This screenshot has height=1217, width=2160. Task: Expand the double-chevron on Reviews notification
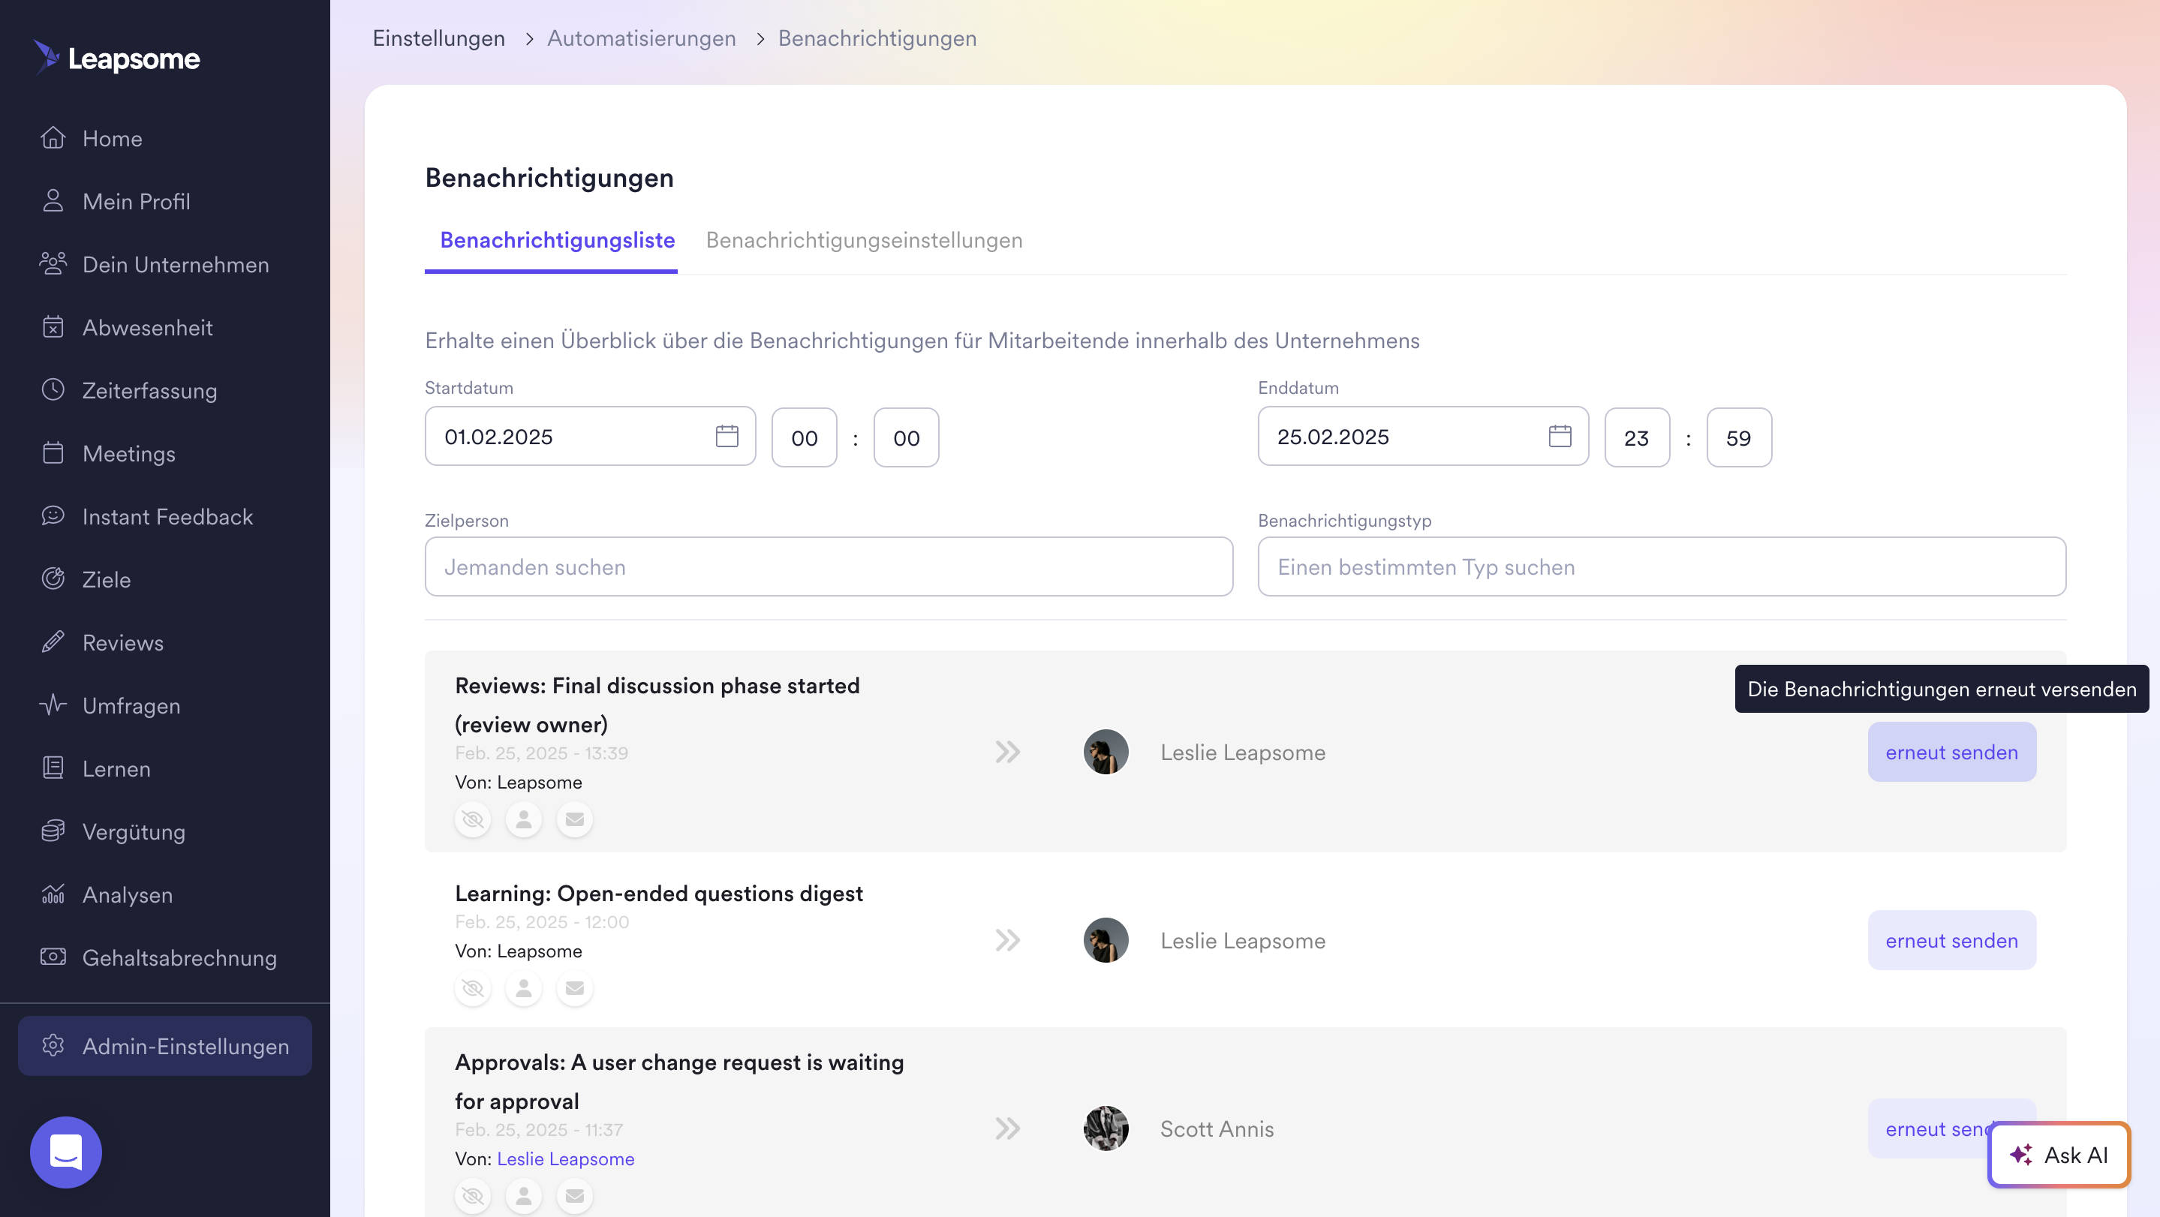[1008, 752]
